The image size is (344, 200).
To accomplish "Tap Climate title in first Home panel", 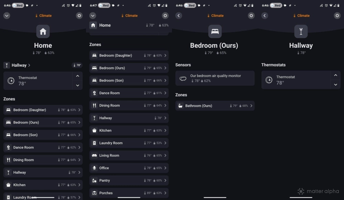I will pos(44,15).
